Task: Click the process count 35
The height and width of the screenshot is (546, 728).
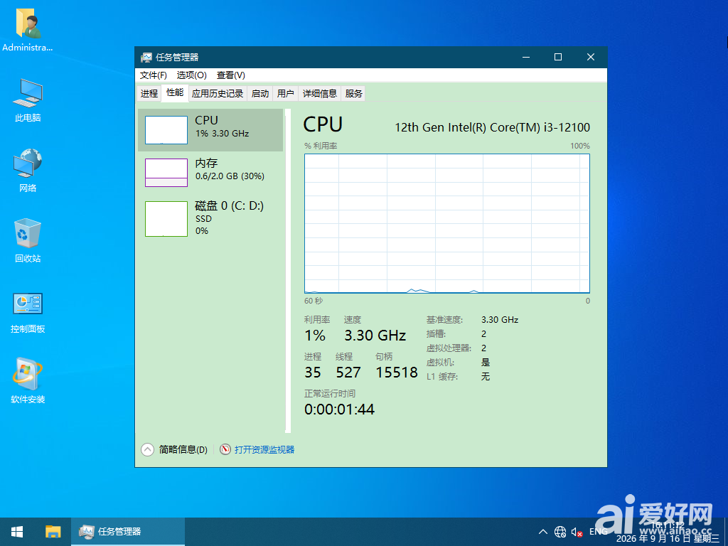Action: point(313,373)
